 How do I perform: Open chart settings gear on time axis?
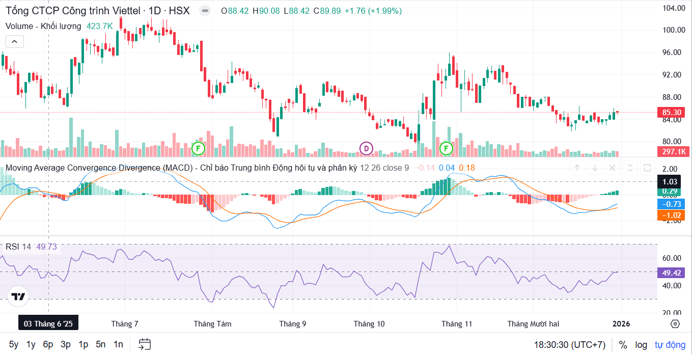[675, 324]
